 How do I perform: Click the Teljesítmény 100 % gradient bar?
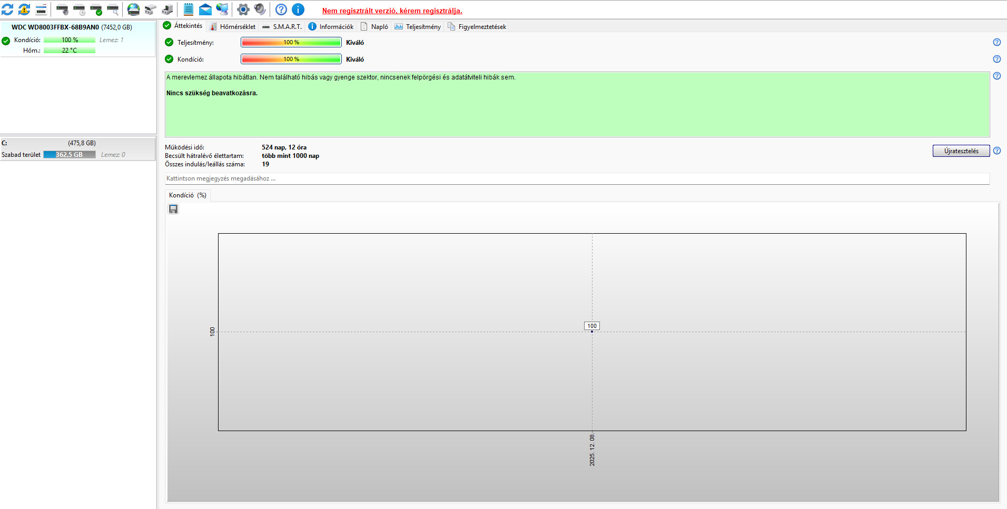[291, 42]
